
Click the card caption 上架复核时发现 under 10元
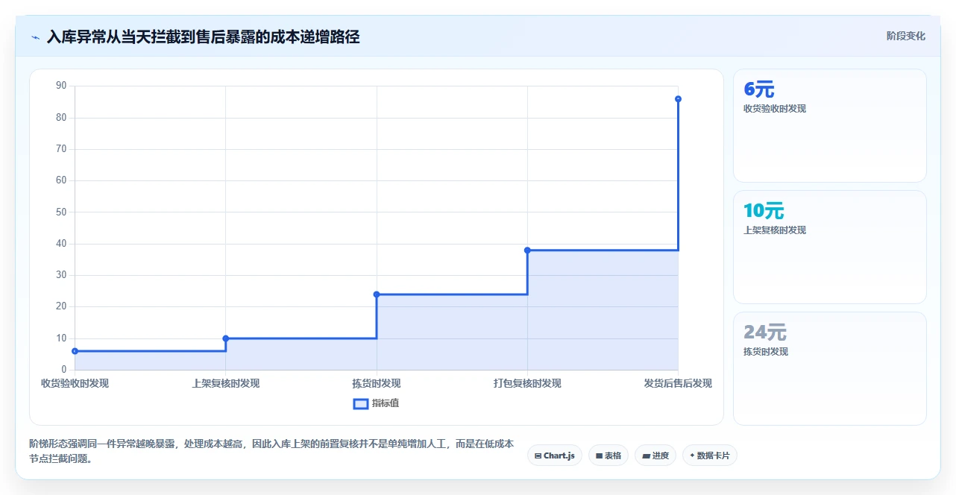click(x=775, y=230)
